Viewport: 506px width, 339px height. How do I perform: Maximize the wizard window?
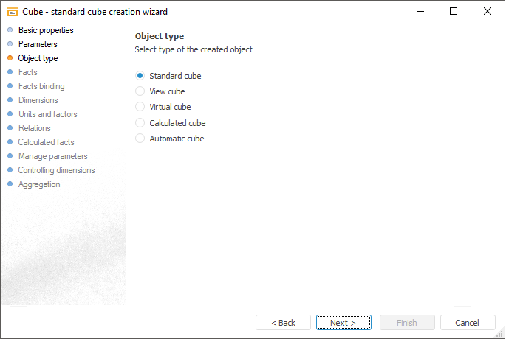click(454, 11)
